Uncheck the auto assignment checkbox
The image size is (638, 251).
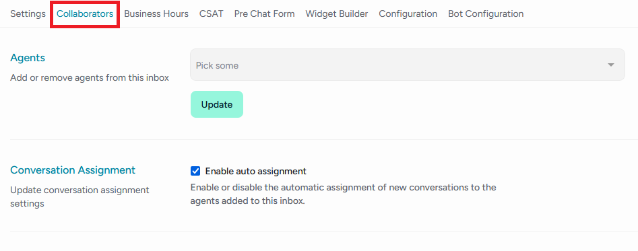click(x=195, y=171)
